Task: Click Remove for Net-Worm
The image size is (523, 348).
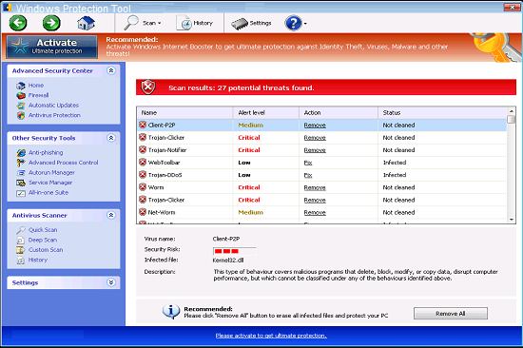Action: click(x=315, y=213)
